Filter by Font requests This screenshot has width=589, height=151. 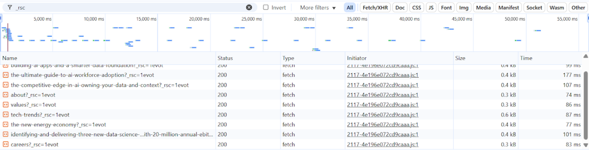click(x=446, y=7)
